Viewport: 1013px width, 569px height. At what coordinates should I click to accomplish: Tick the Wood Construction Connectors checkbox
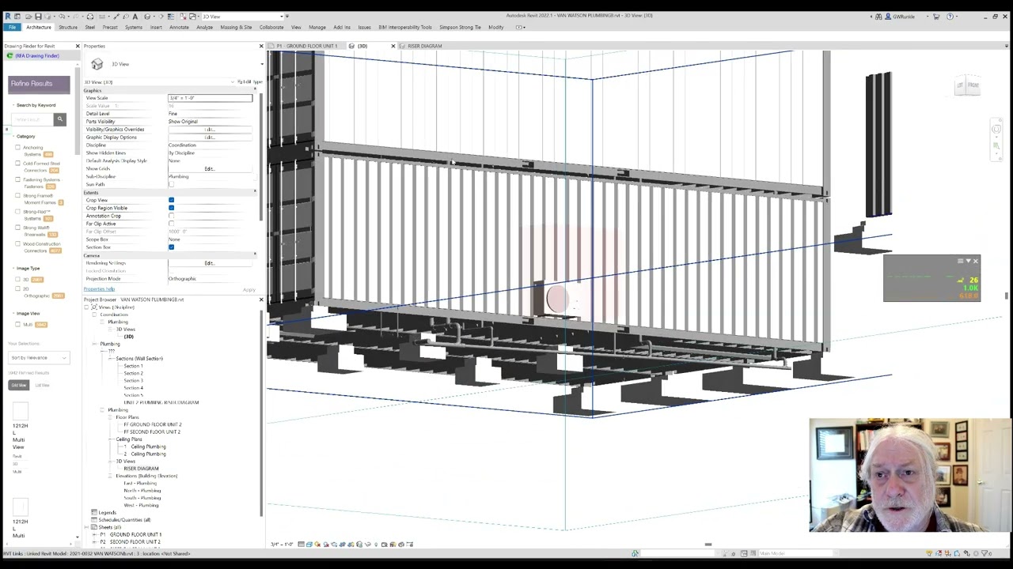17,243
